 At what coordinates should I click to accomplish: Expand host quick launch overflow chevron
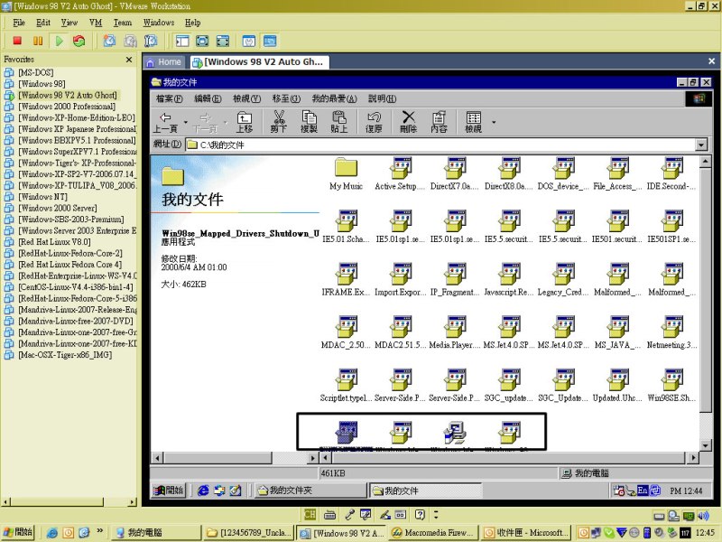click(100, 531)
